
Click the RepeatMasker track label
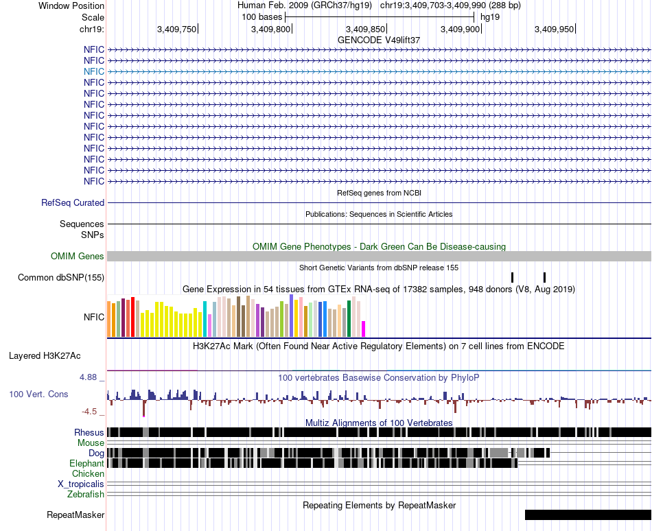pos(75,515)
